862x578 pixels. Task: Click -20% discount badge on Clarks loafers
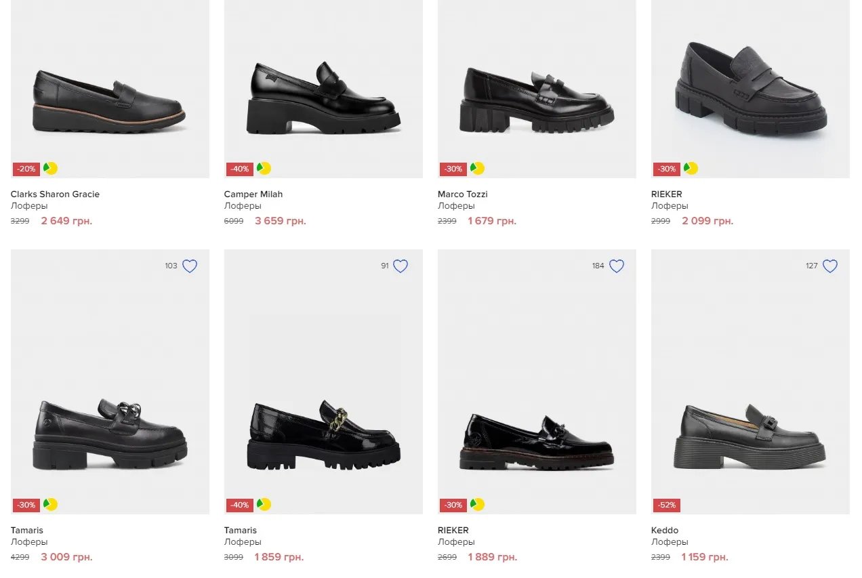coord(26,169)
